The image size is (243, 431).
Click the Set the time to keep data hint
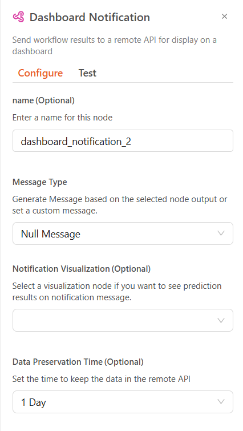click(x=102, y=379)
